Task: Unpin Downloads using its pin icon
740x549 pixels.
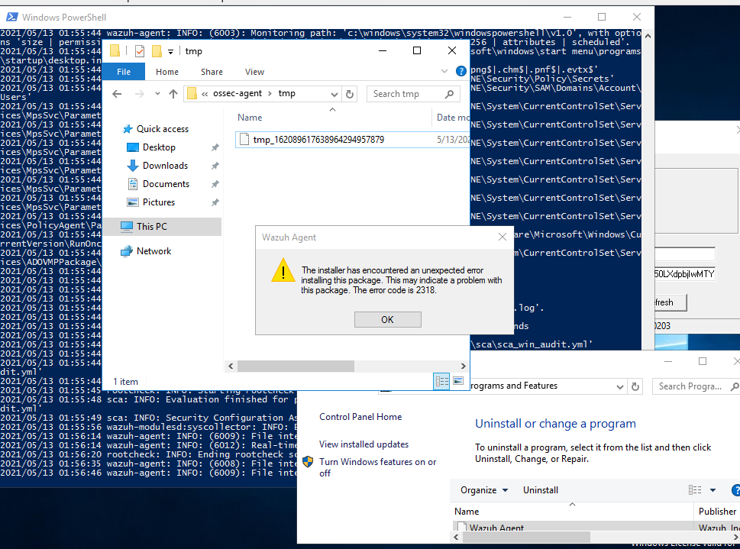Action: [x=215, y=166]
